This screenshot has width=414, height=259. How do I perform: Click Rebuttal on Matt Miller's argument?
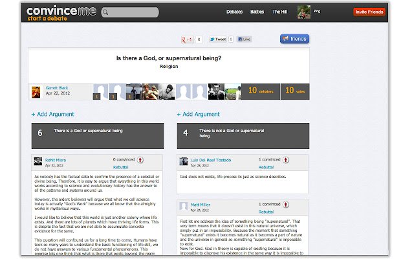click(x=266, y=212)
